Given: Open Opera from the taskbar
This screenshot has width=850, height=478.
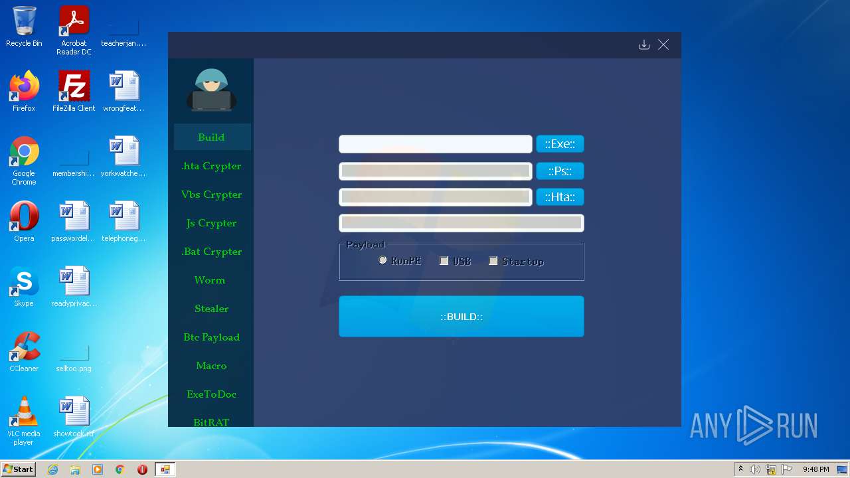Looking at the screenshot, I should tap(142, 469).
